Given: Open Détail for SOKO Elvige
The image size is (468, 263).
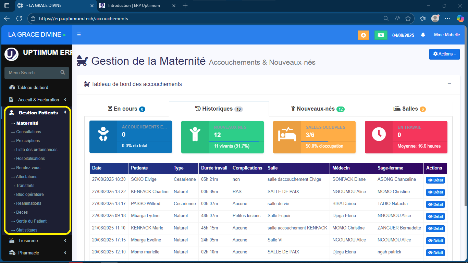Looking at the screenshot, I should coord(435,180).
